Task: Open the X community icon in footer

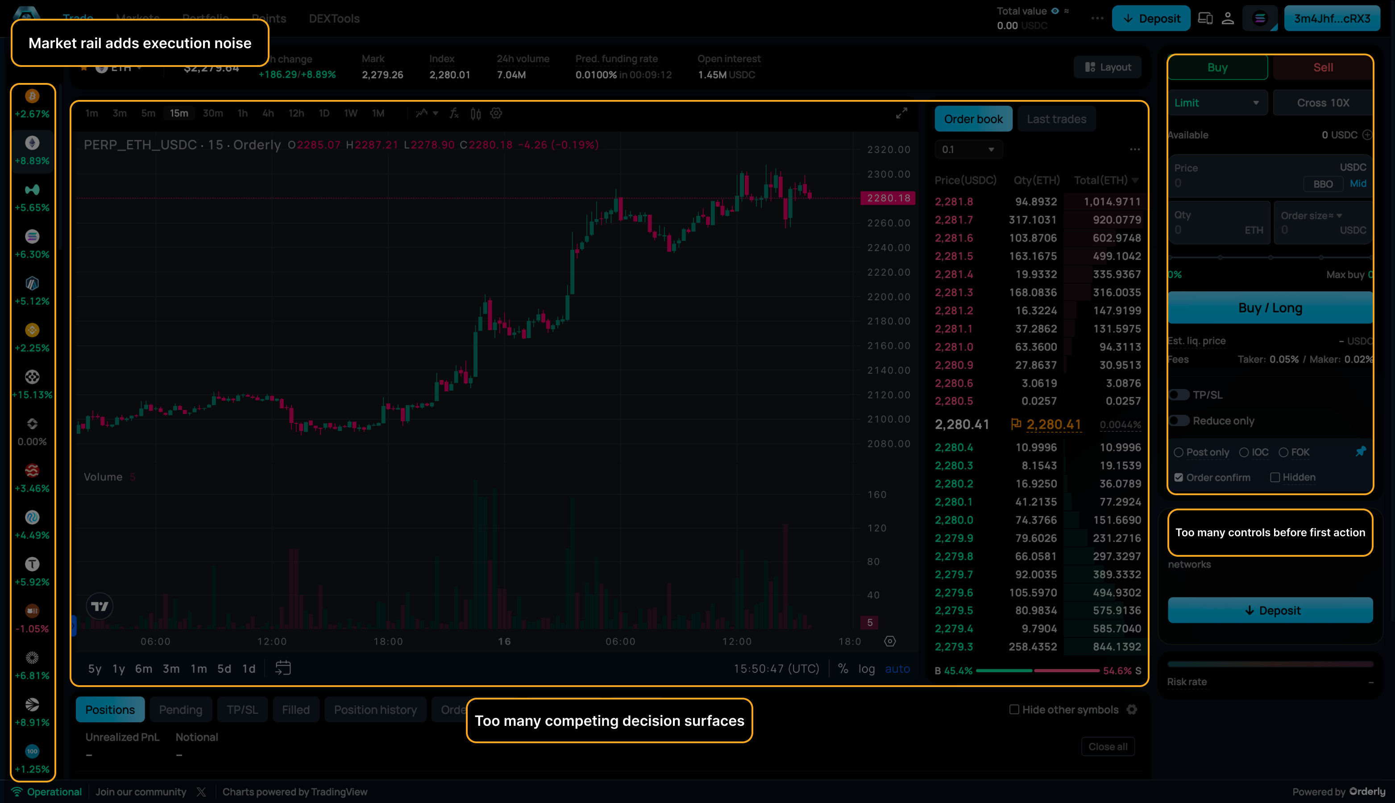Action: (201, 792)
